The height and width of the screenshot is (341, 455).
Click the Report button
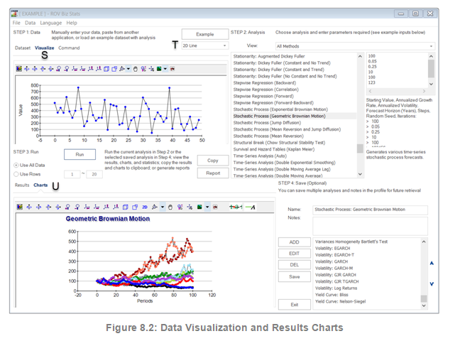pyautogui.click(x=212, y=173)
